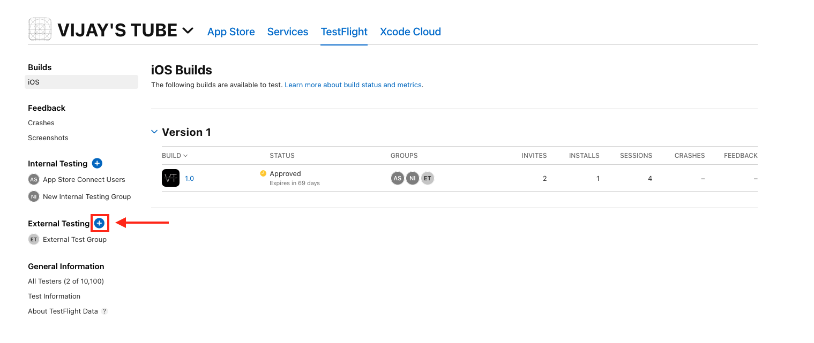Image resolution: width=814 pixels, height=343 pixels.
Task: Click the AS group badge in build row
Action: [397, 178]
